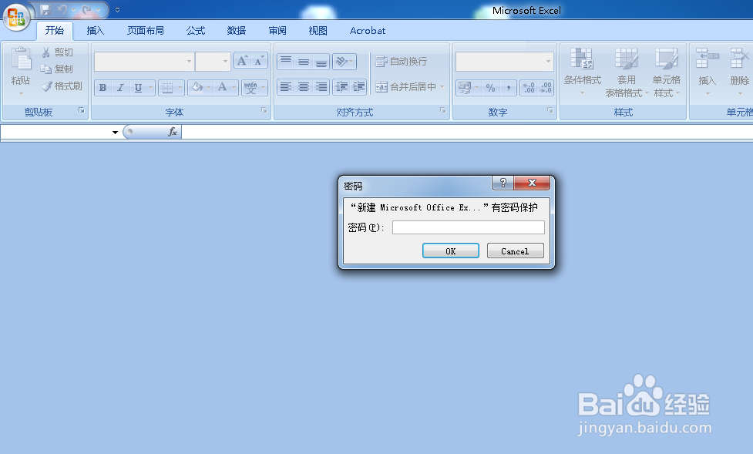
Task: Click the Top Align icon
Action: [286, 61]
